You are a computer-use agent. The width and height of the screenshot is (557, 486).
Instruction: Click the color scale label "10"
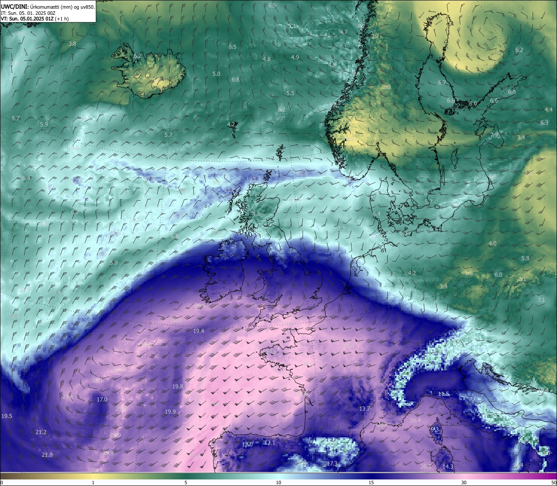pos(278,483)
